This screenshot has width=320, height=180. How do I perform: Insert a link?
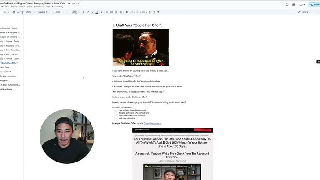pos(107,12)
